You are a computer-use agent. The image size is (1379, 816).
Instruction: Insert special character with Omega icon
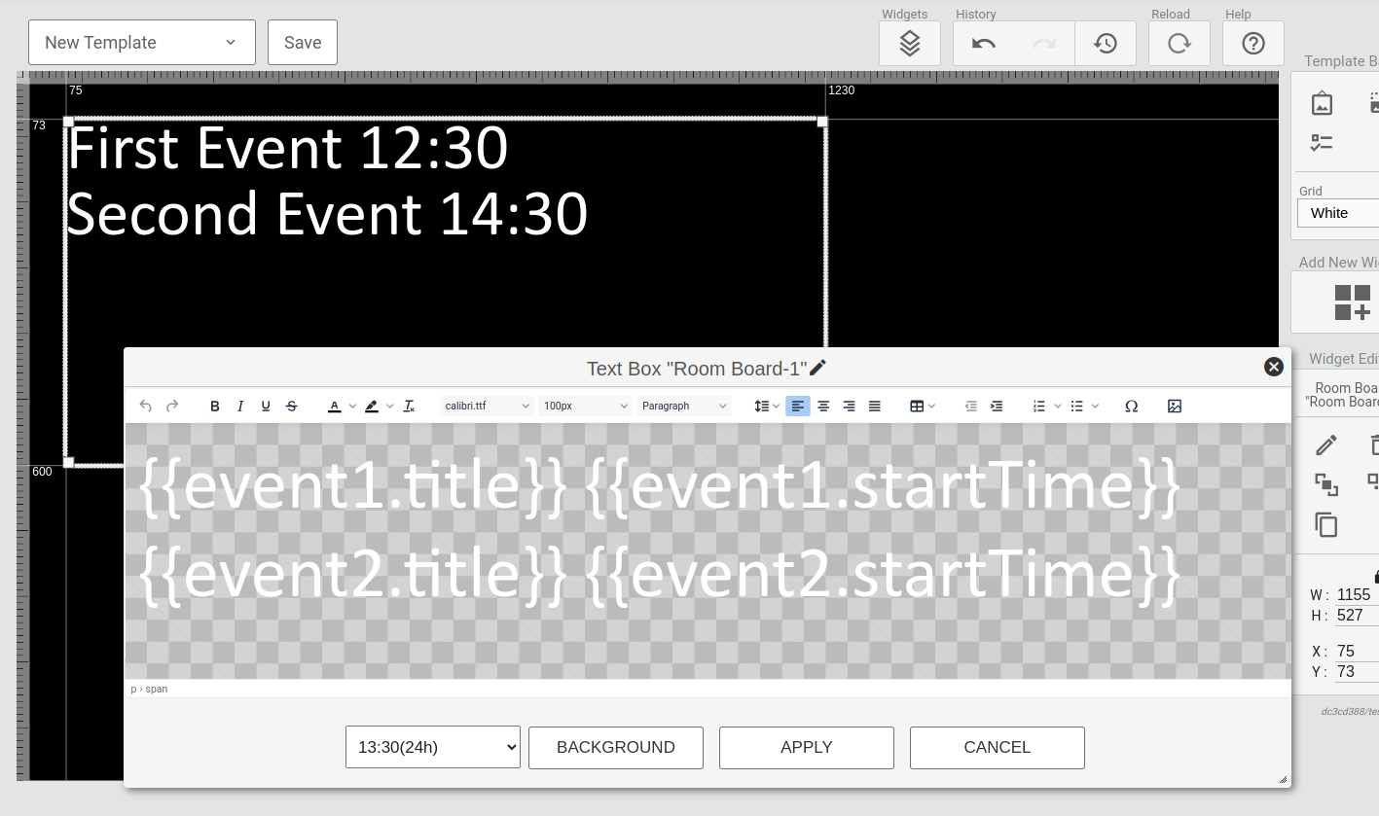pyautogui.click(x=1131, y=406)
